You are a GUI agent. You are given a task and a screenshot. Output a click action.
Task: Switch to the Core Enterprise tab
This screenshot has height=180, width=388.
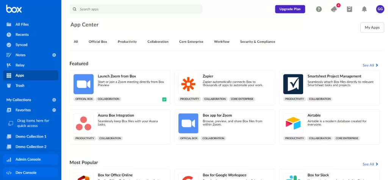(191, 42)
